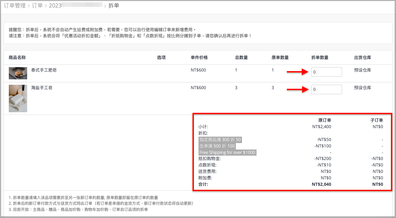Focus the 拆单数量 field for 泰式手工肥皂
The width and height of the screenshot is (396, 218).
click(326, 72)
